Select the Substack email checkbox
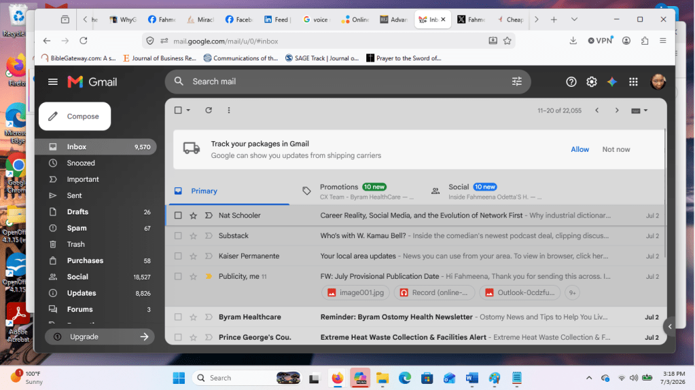Viewport: 695px width, 390px height. [178, 236]
